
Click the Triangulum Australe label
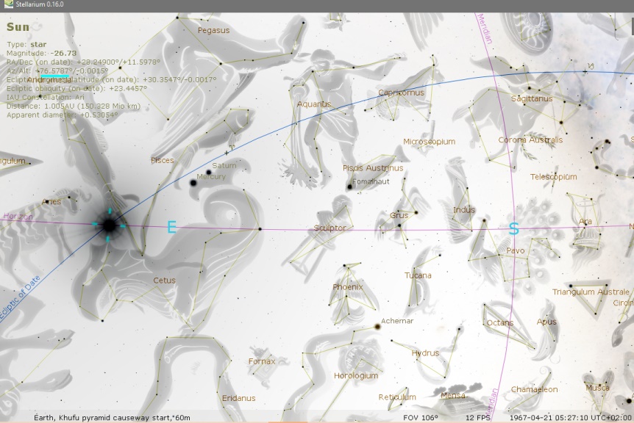(591, 292)
